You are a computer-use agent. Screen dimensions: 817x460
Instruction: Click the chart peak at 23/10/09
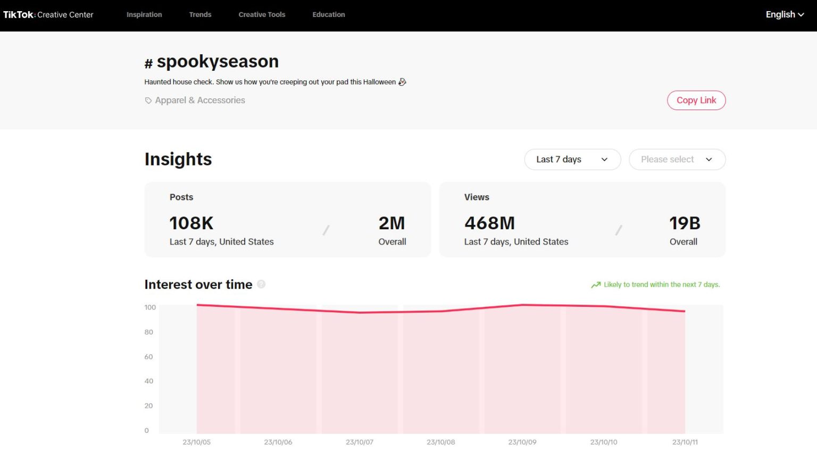point(523,305)
